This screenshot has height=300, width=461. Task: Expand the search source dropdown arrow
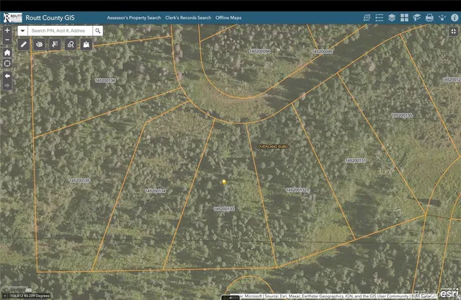23,31
